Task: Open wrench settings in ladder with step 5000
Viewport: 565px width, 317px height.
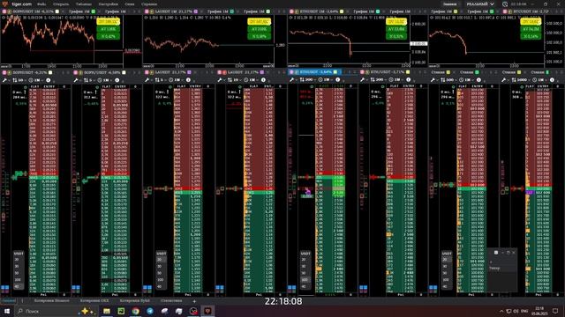Action: coord(504,80)
